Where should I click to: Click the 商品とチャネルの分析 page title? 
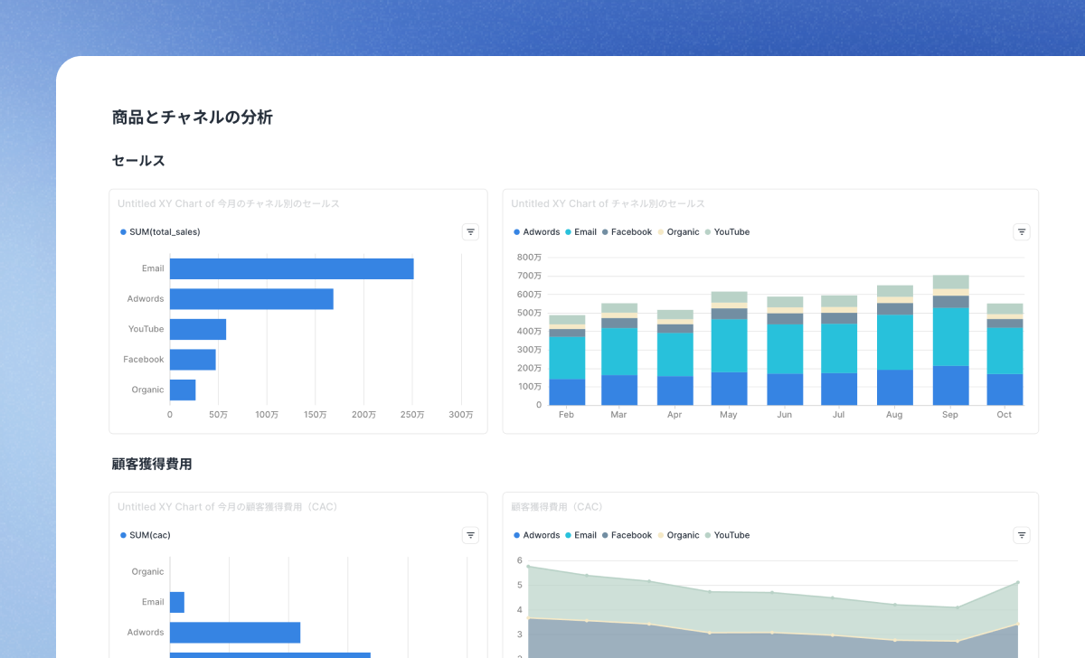click(x=193, y=117)
